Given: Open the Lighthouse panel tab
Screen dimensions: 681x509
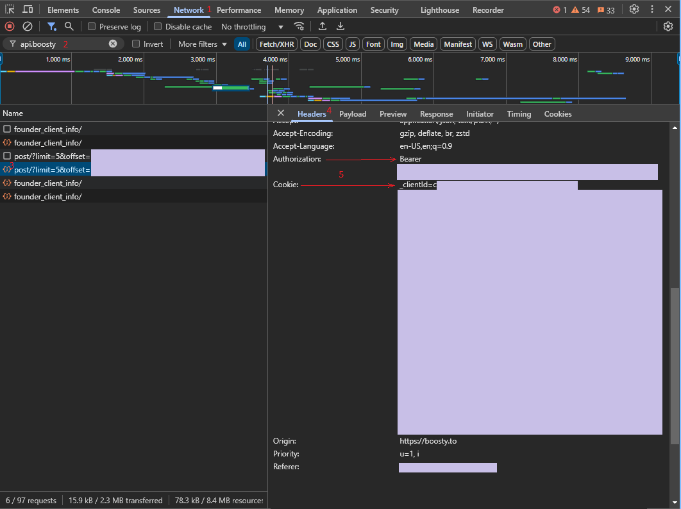Looking at the screenshot, I should tap(439, 10).
